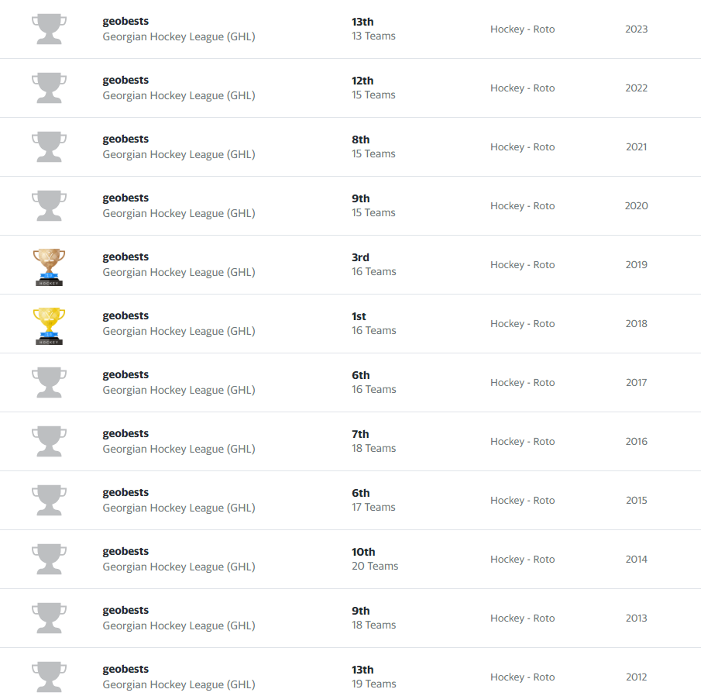Click the 20 Teams text for 2014
The image size is (718, 696).
tap(375, 566)
